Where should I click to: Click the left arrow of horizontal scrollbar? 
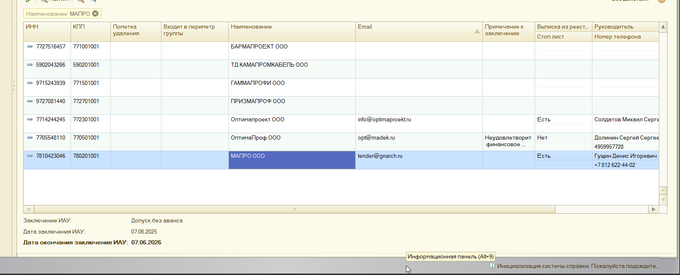click(29, 209)
